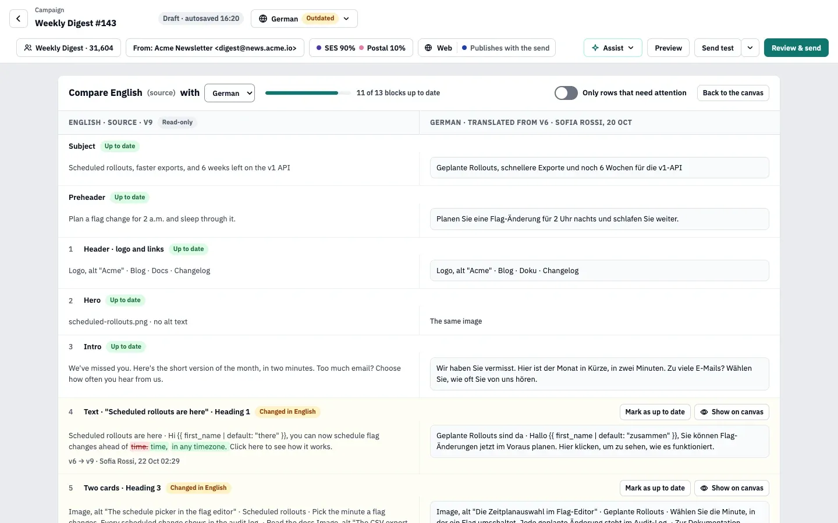The image size is (838, 523).
Task: Edit the German subject line field
Action: pos(599,167)
